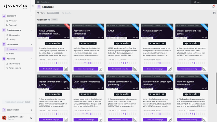Open Attack campaigns Settings
217x122 pixels.
[12, 39]
